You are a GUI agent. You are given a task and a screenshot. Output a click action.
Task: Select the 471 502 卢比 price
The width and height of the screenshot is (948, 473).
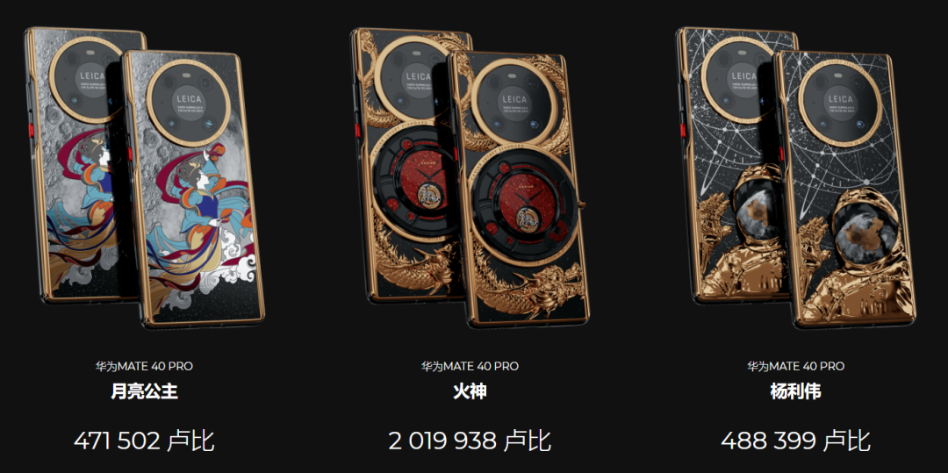(144, 441)
